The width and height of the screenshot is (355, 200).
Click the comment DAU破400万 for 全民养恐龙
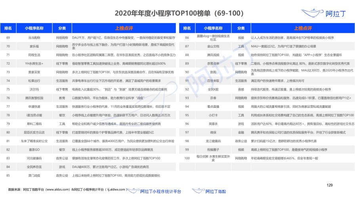click(111, 167)
